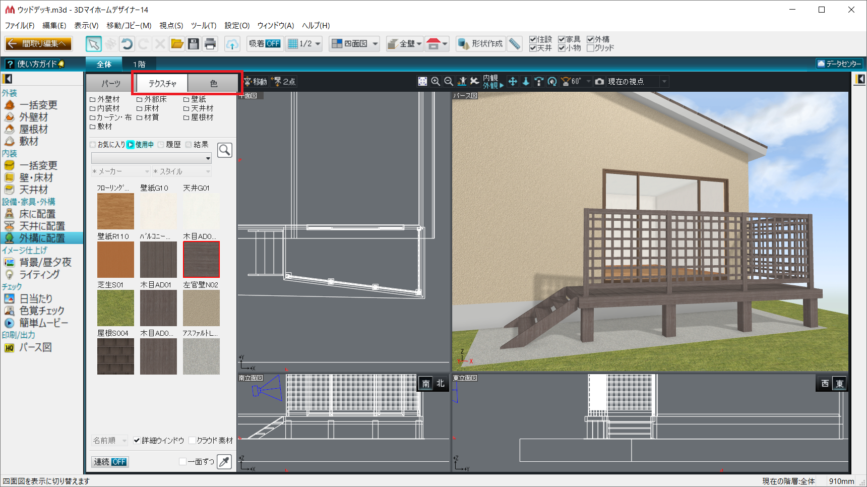
Task: Click the undo arrow icon in toolbar
Action: click(127, 44)
